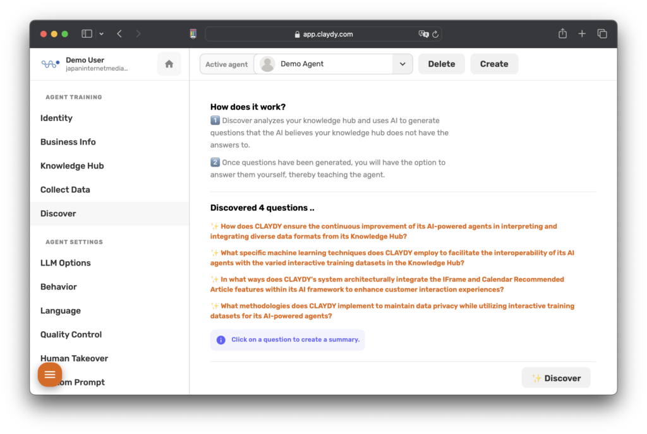
Task: Open Quality Control settings
Action: click(x=71, y=334)
